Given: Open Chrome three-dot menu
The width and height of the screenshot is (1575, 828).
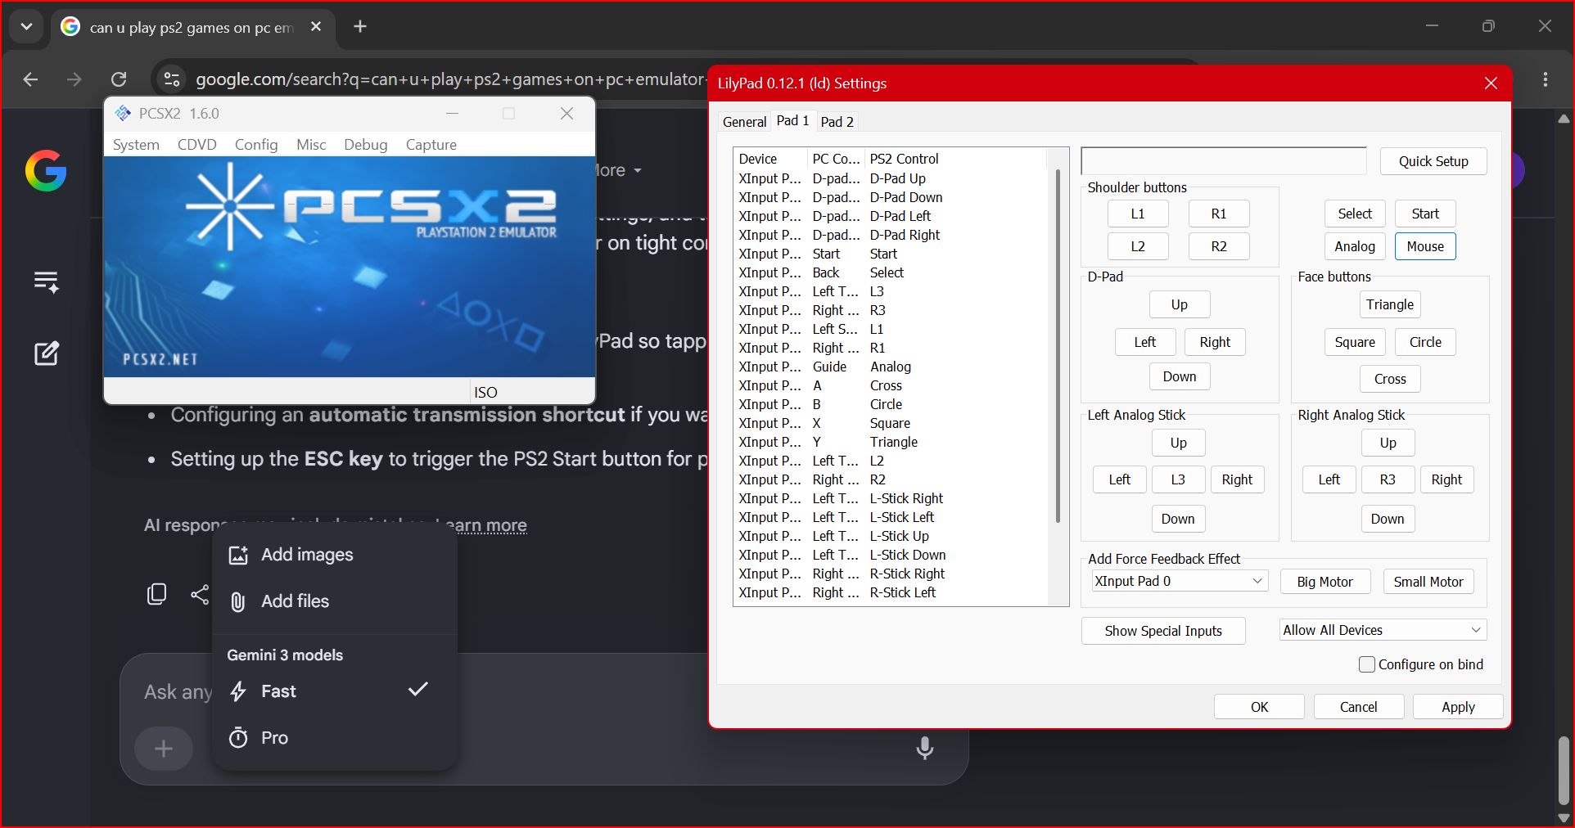Looking at the screenshot, I should click(x=1545, y=79).
